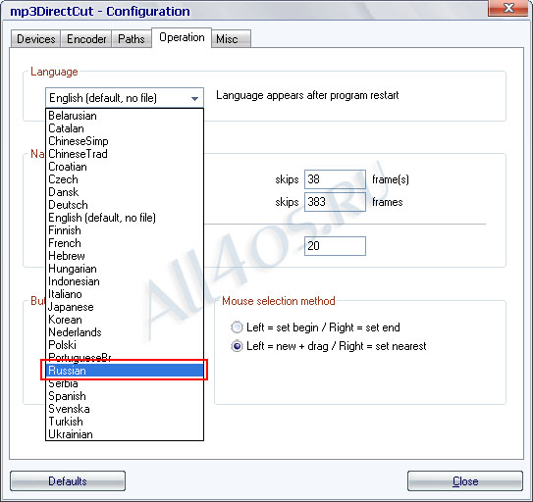Image resolution: width=533 pixels, height=502 pixels.
Task: Close the Configuration window with X
Action: [508, 8]
